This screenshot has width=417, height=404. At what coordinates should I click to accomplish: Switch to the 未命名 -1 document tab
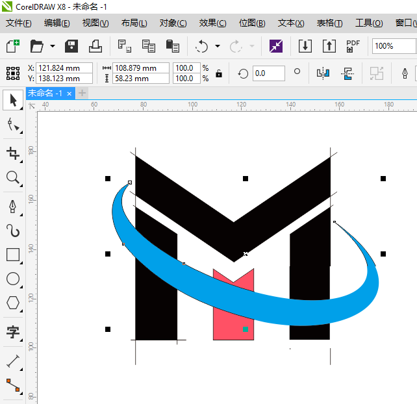(x=45, y=94)
